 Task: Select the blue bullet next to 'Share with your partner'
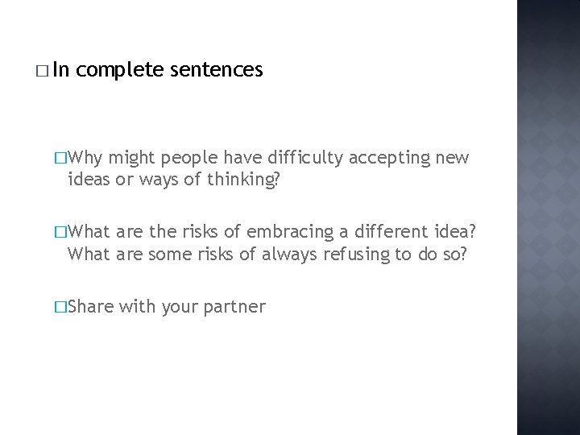point(60,307)
